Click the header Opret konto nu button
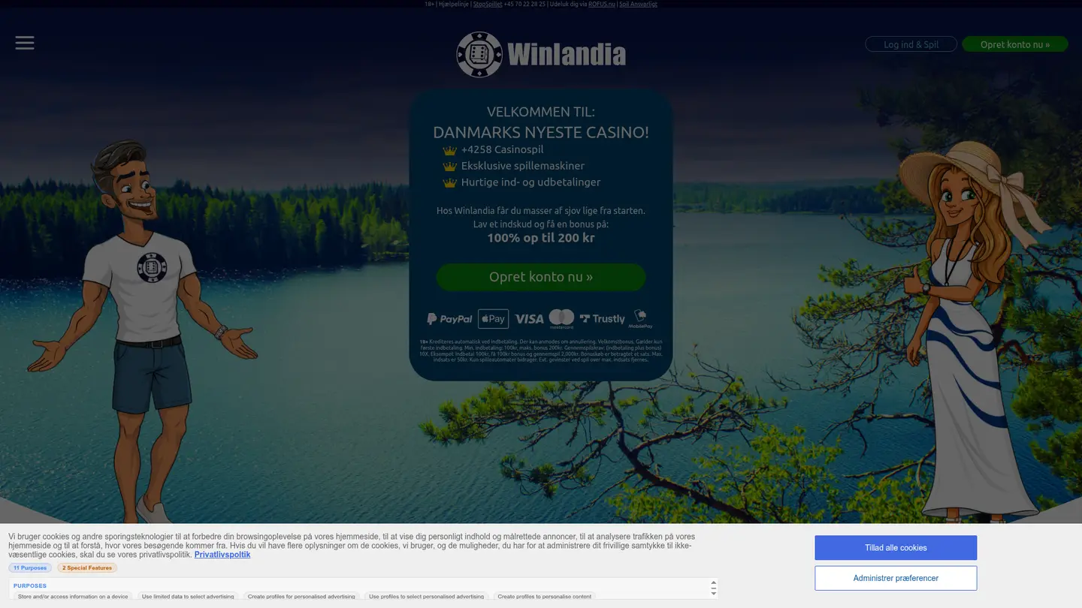 point(1015,44)
